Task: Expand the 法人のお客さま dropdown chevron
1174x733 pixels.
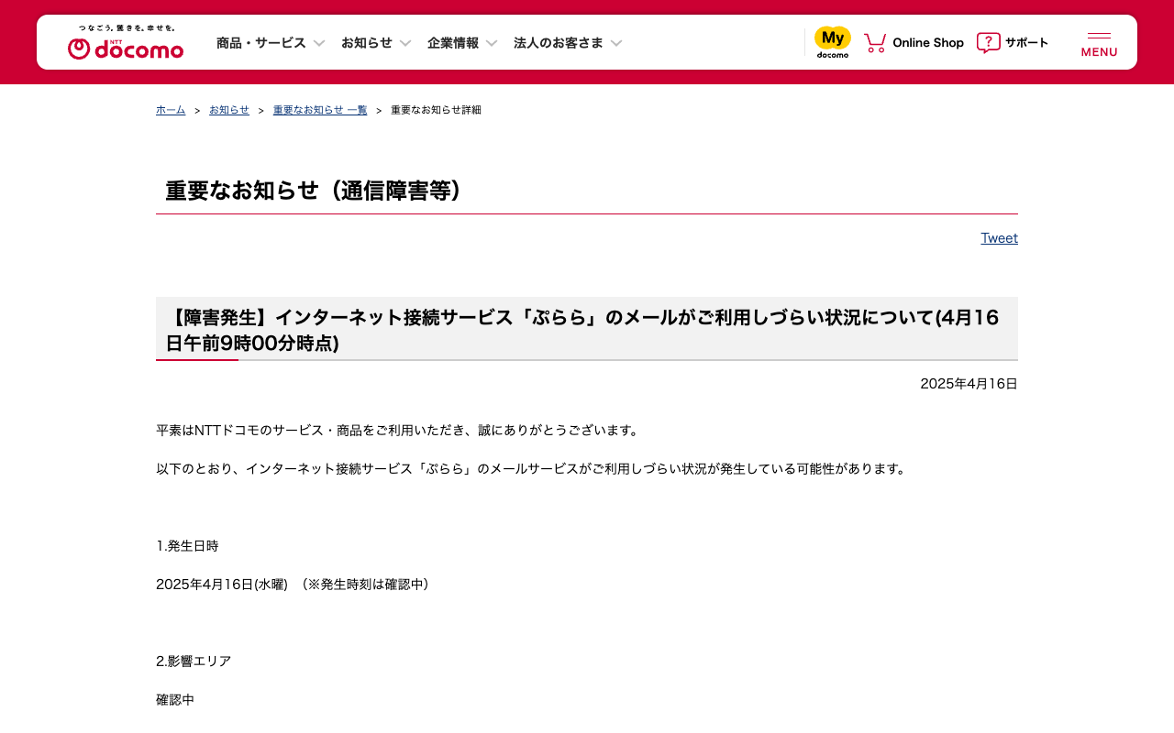Action: pyautogui.click(x=616, y=43)
